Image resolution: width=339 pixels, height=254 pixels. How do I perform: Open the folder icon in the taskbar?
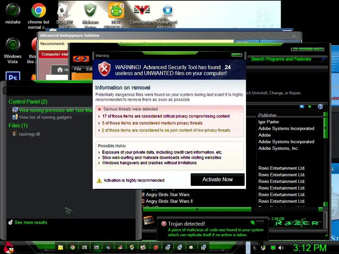click(61, 247)
